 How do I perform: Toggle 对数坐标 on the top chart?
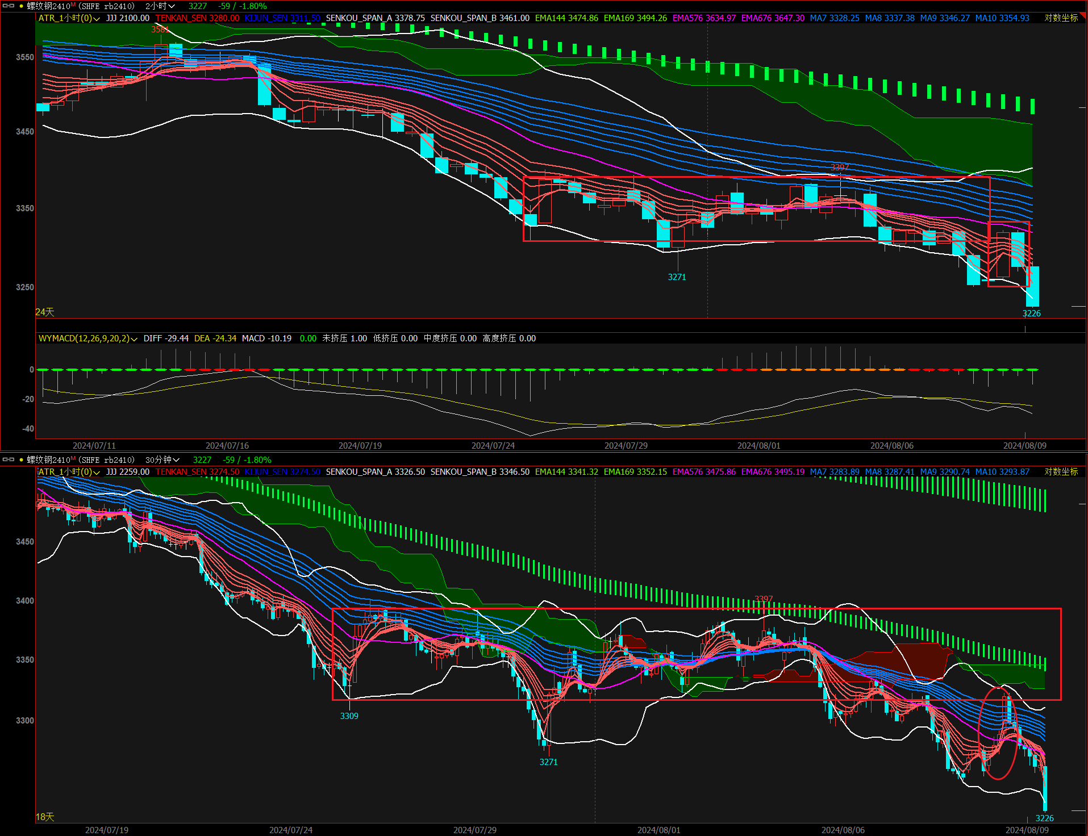[x=1061, y=18]
